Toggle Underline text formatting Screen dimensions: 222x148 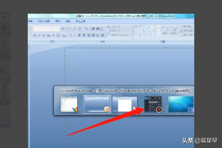43,35
